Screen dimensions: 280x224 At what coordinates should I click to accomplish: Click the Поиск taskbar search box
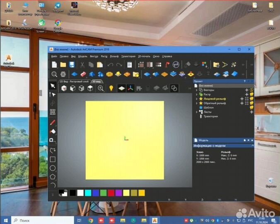tap(43, 220)
